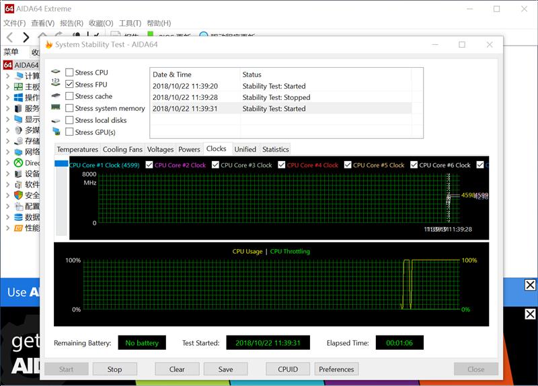Click the Stress CPU chip icon

click(56, 72)
